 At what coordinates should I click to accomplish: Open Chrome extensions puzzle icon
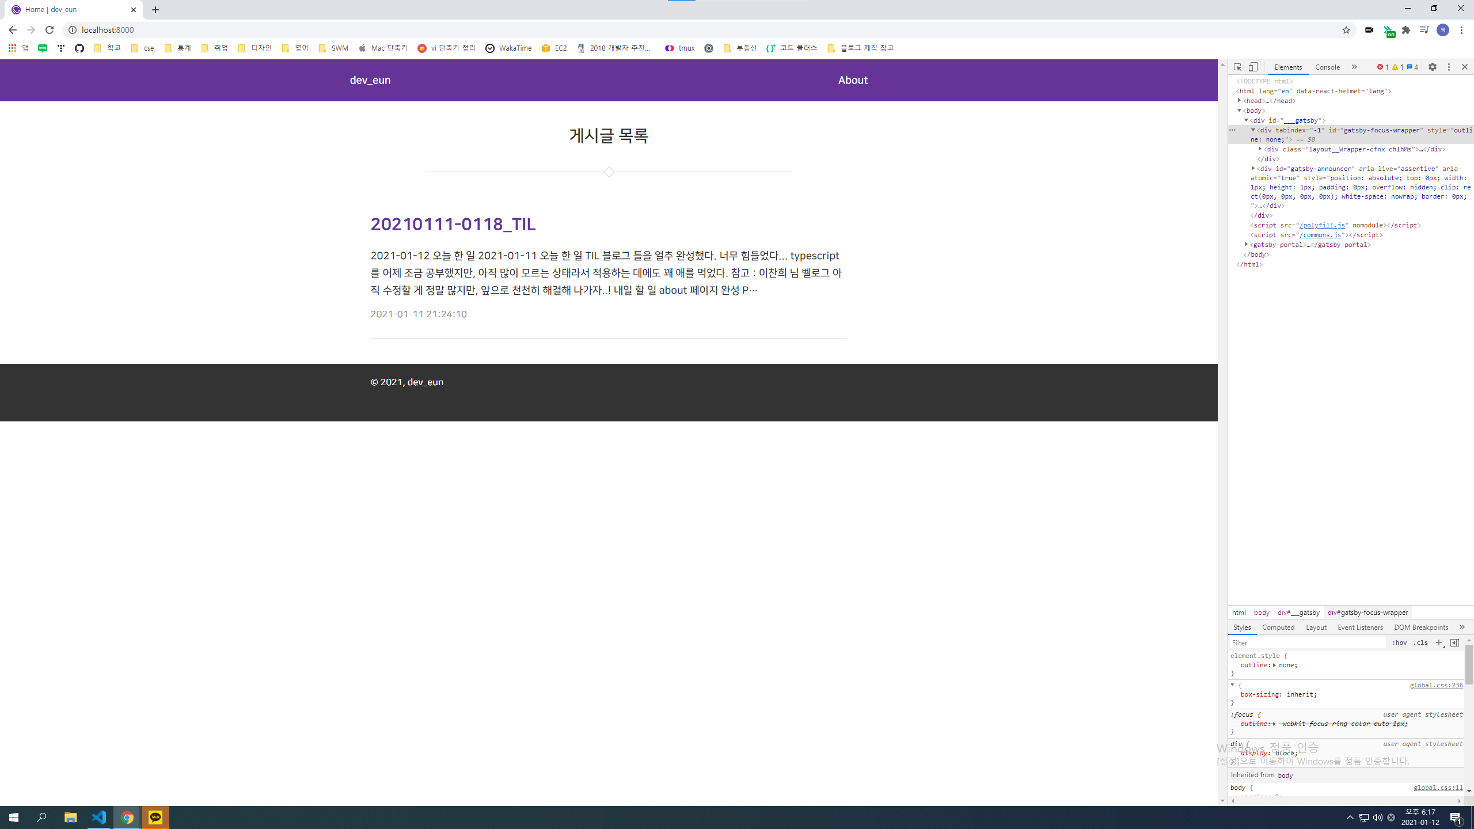tap(1406, 30)
